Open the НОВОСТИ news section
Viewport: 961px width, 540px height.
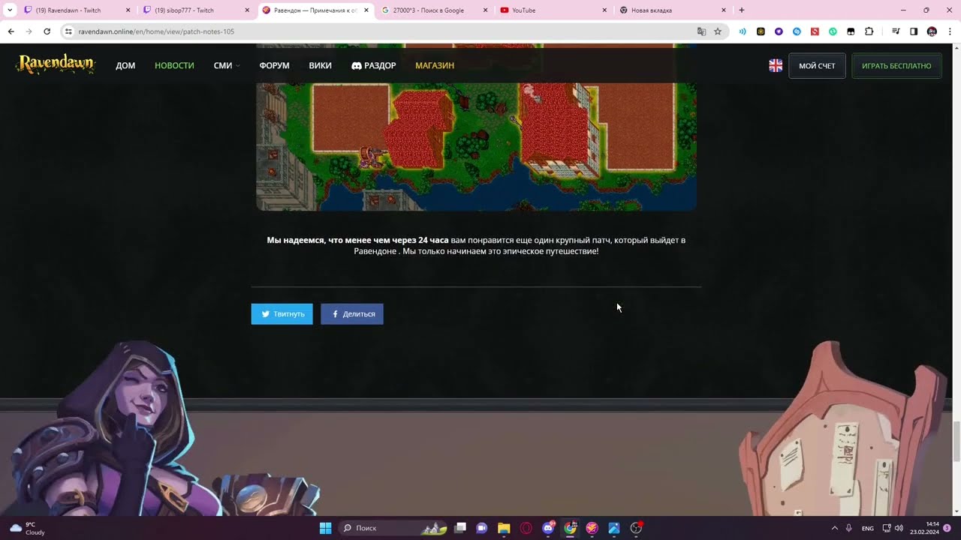(x=174, y=66)
